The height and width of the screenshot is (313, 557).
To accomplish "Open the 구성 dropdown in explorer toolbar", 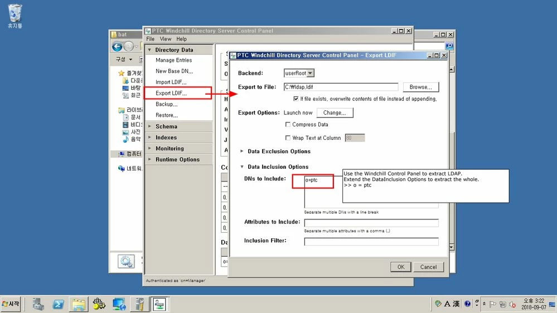I will [124, 59].
